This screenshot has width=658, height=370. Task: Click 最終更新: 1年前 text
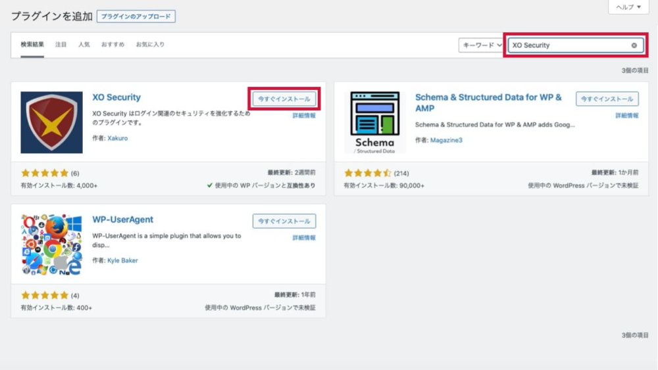(x=295, y=295)
